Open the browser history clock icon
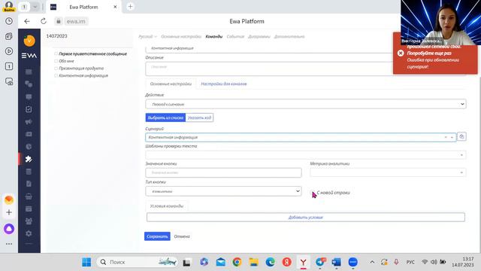 [x=9, y=21]
